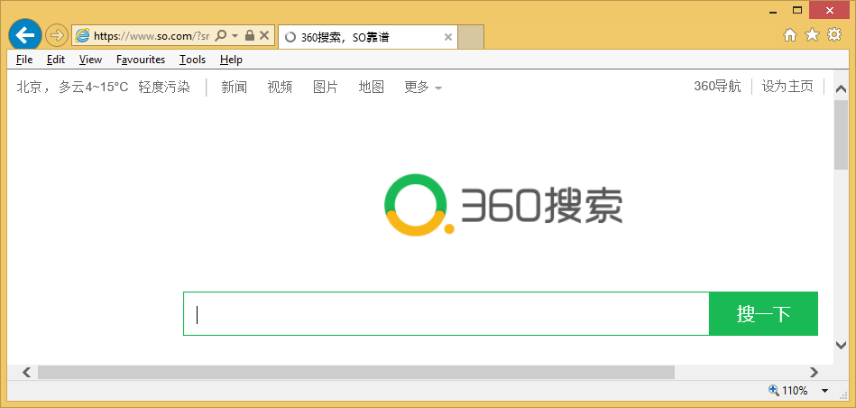The image size is (856, 408).
Task: Expand the 更多 dropdown
Action: [423, 87]
